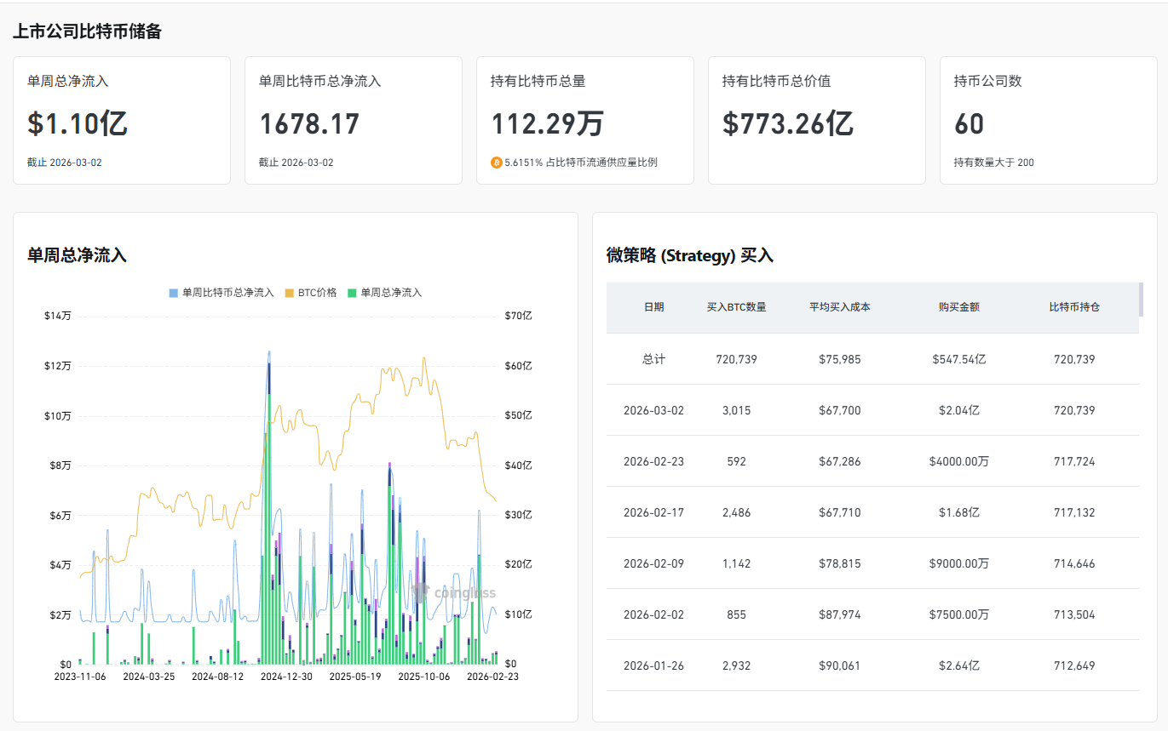Click the 2026-03-02 purchase row date

coord(653,410)
